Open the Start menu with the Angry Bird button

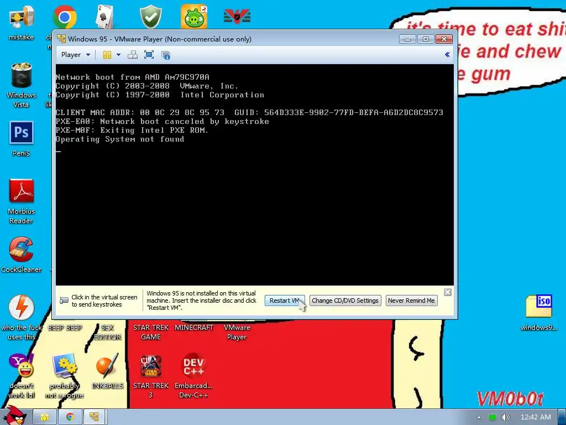(x=14, y=416)
